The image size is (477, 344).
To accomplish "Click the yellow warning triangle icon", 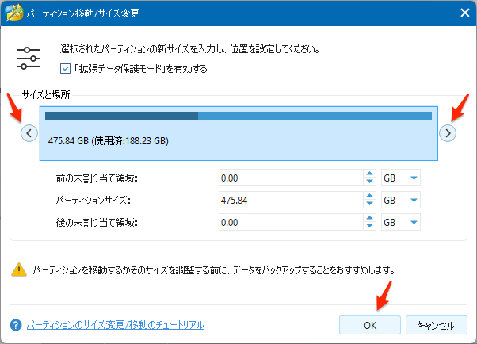I will tap(19, 270).
